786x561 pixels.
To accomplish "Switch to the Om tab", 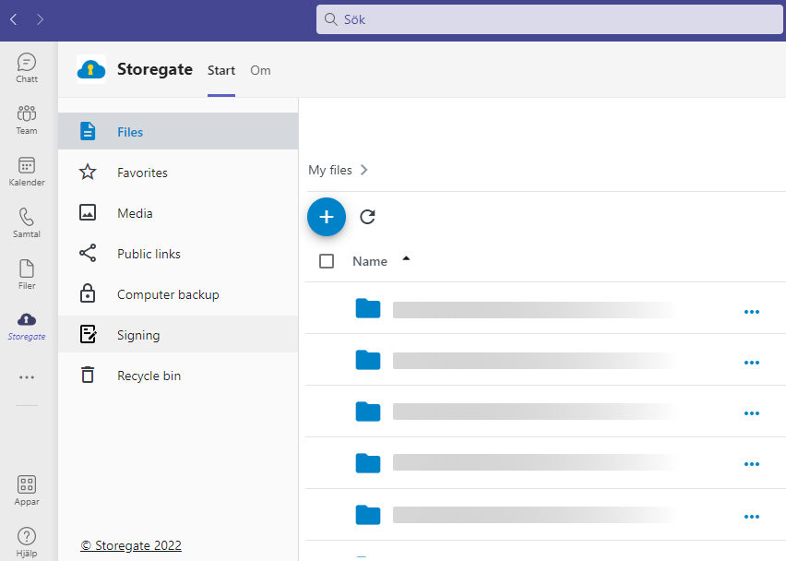I will tap(260, 70).
